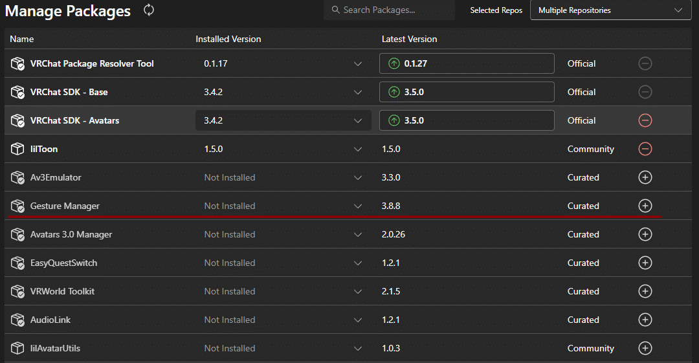
Task: Add lilAvatarUtils with plus icon
Action: 645,348
